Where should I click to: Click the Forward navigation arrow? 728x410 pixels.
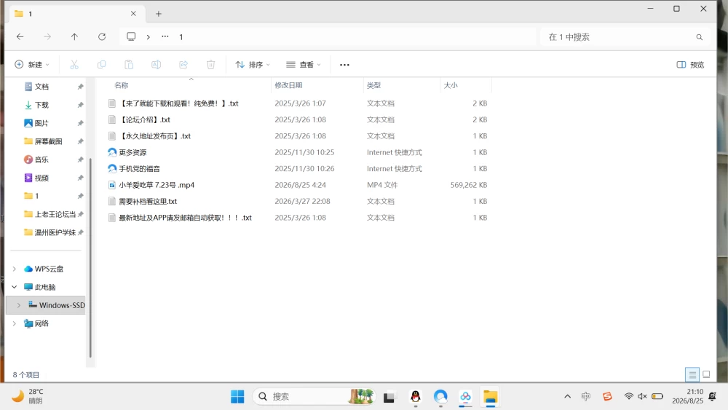47,36
